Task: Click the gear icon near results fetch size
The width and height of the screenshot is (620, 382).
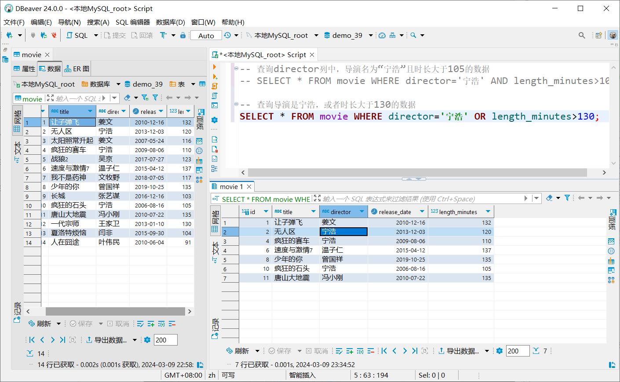Action: [500, 351]
